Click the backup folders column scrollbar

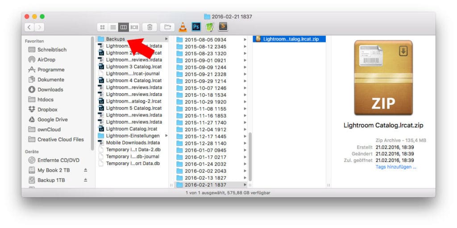tap(250, 156)
